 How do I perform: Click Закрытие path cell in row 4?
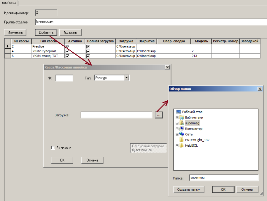[147, 51]
